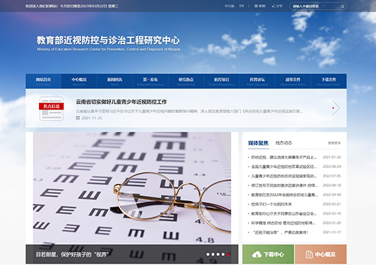Select the 媒体聚焦 tab

click(258, 143)
